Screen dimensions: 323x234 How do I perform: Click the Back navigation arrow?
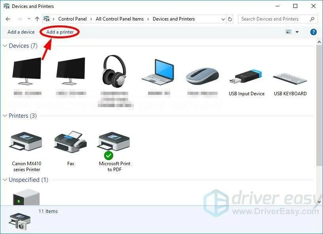coord(8,19)
